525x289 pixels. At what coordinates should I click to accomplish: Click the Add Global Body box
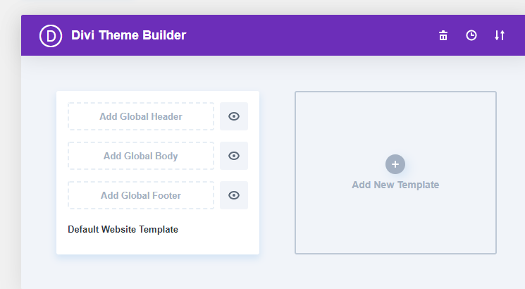pyautogui.click(x=141, y=156)
